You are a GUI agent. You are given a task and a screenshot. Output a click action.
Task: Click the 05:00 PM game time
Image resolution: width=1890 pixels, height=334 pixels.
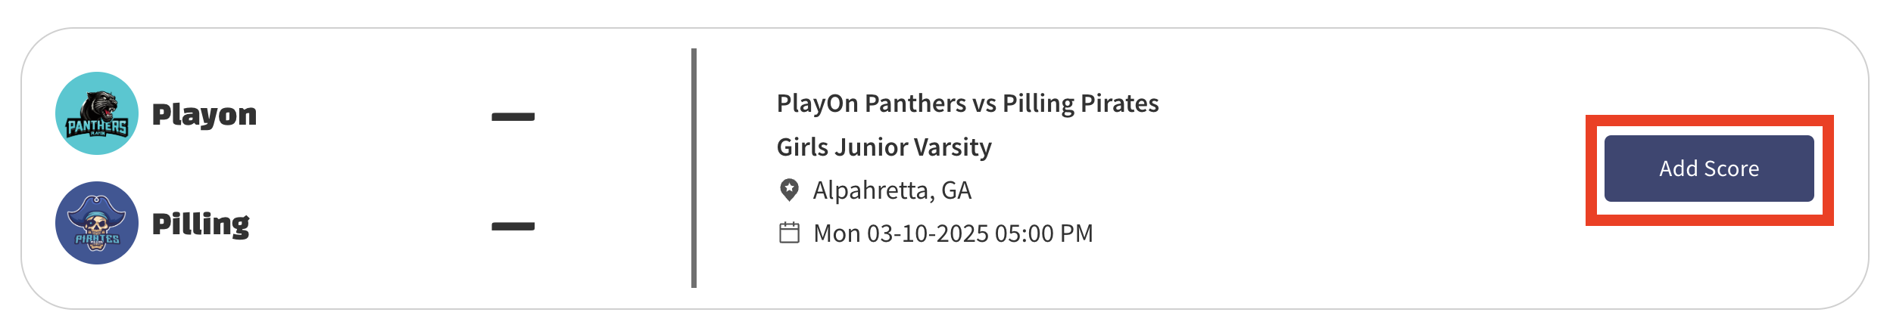tap(1043, 233)
